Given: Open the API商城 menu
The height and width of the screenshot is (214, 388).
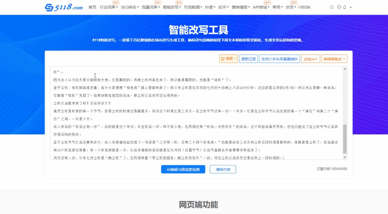Looking at the screenshot, I should pyautogui.click(x=261, y=7).
